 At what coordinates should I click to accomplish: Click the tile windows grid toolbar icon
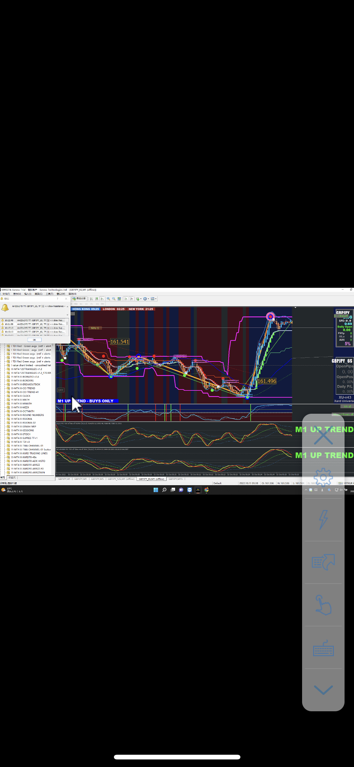click(x=119, y=299)
